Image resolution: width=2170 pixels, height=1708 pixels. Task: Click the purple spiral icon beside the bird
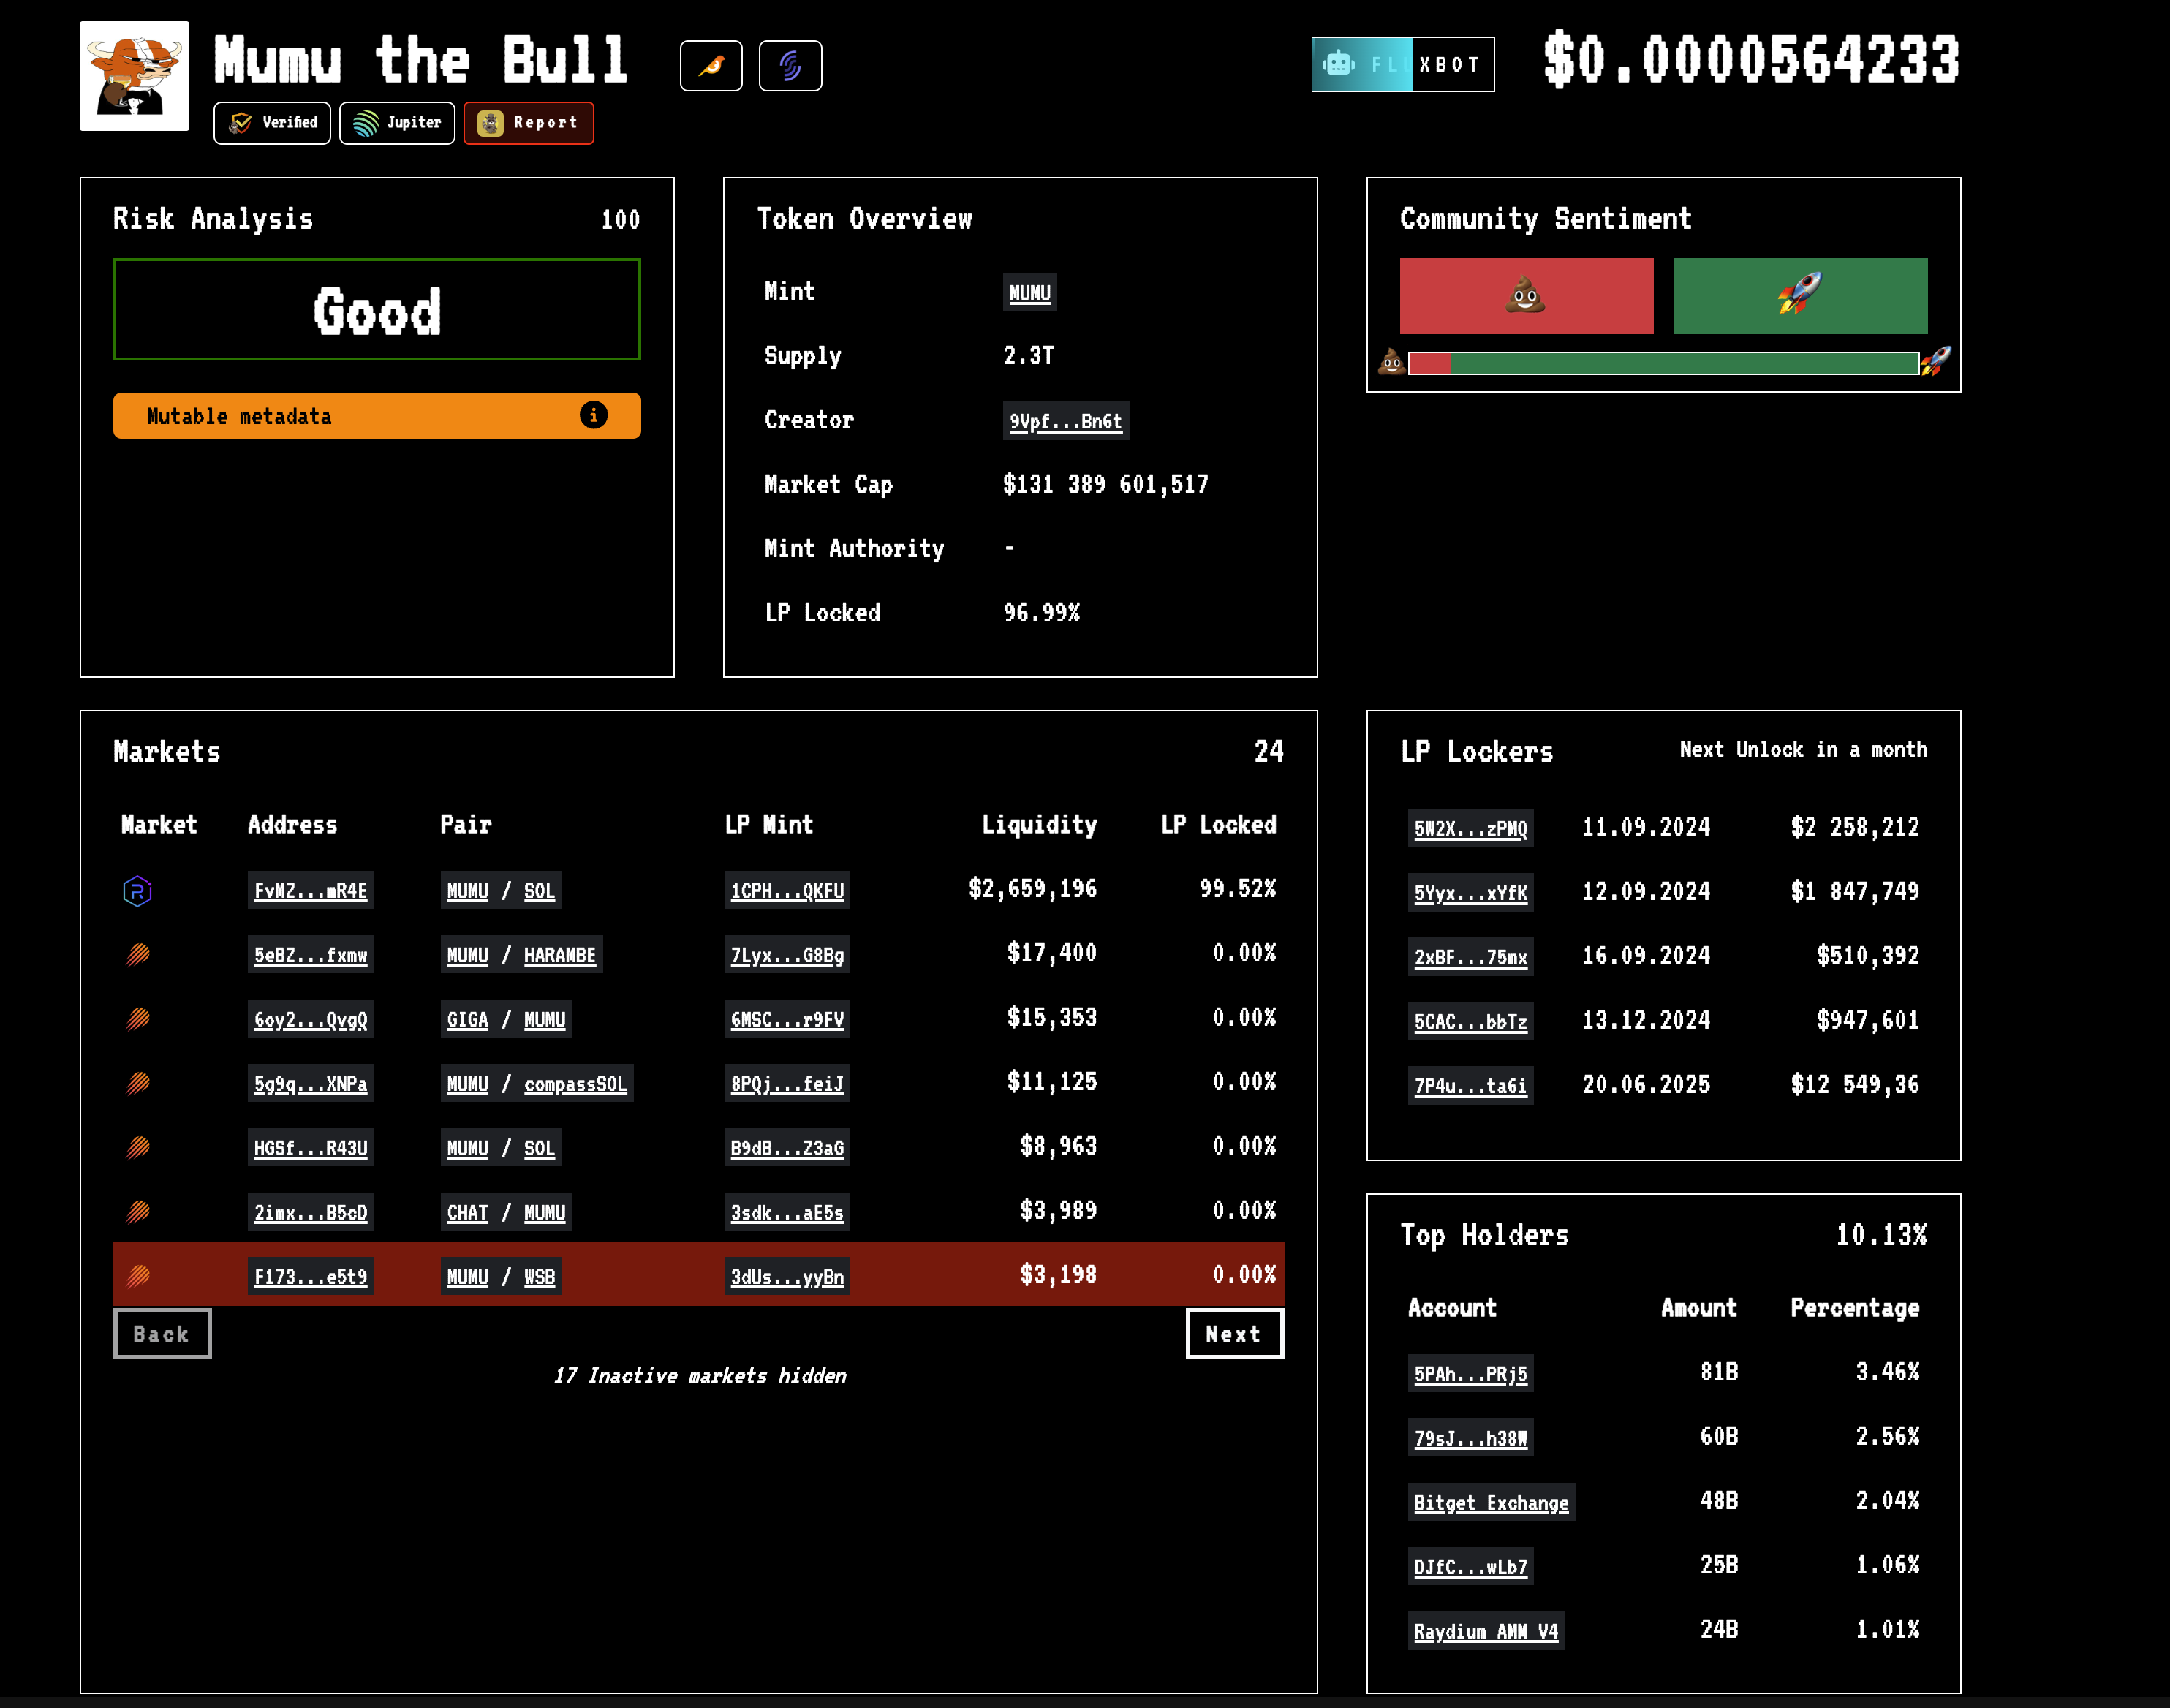[x=790, y=66]
